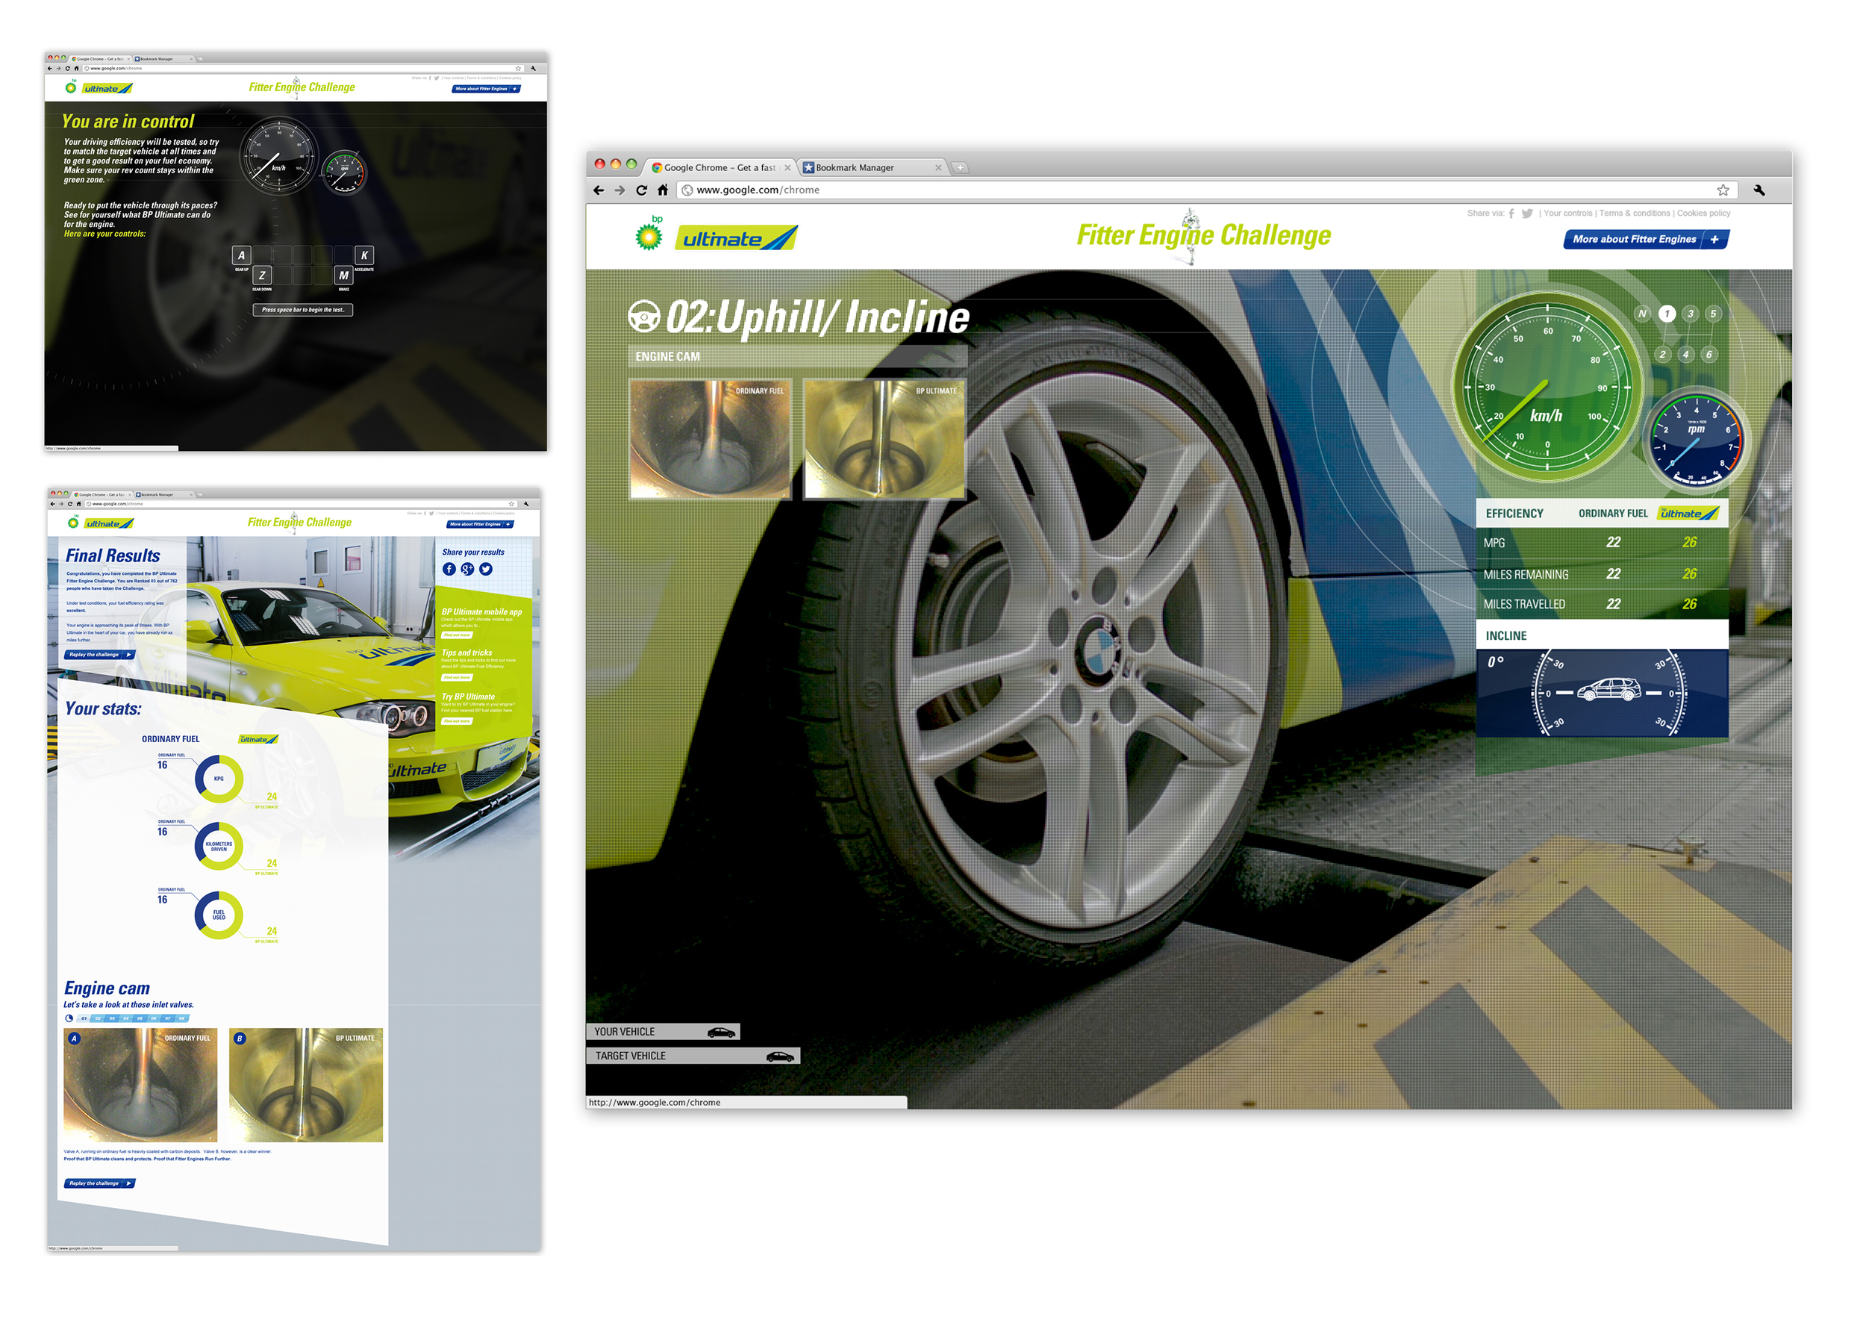Share results on Twitter in Final Results window
Screen dimensions: 1866x1320
tap(486, 569)
